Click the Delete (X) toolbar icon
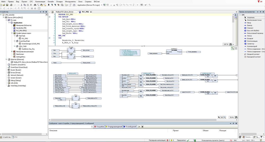This screenshot has width=265, height=142. [x=31, y=5]
